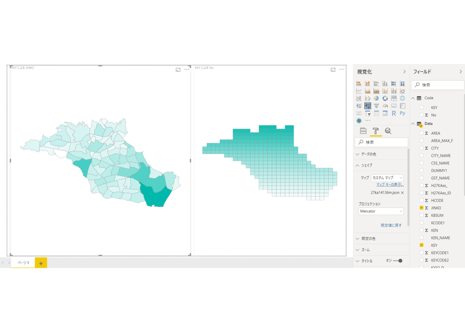465x332 pixels.
Task: Switch to the Fields well tab
Action: pyautogui.click(x=363, y=131)
